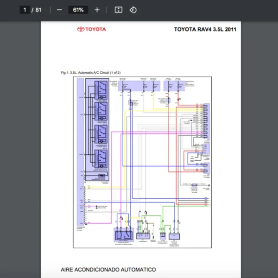The image size is (278, 278).
Task: Click the zoom out minus icon
Action: (59, 10)
